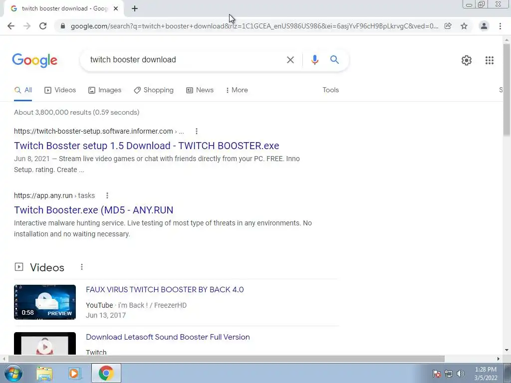Open the Chrome three-dot menu
This screenshot has width=511, height=383.
point(500,26)
